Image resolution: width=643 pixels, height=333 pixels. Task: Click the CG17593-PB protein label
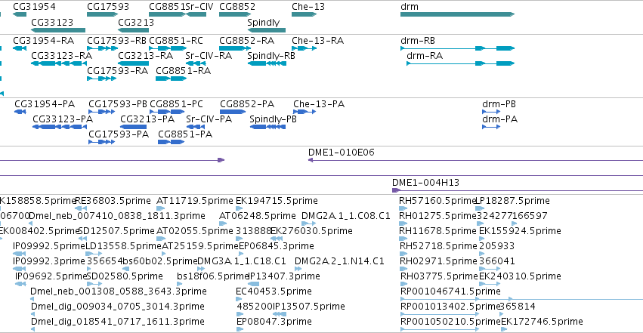point(118,104)
